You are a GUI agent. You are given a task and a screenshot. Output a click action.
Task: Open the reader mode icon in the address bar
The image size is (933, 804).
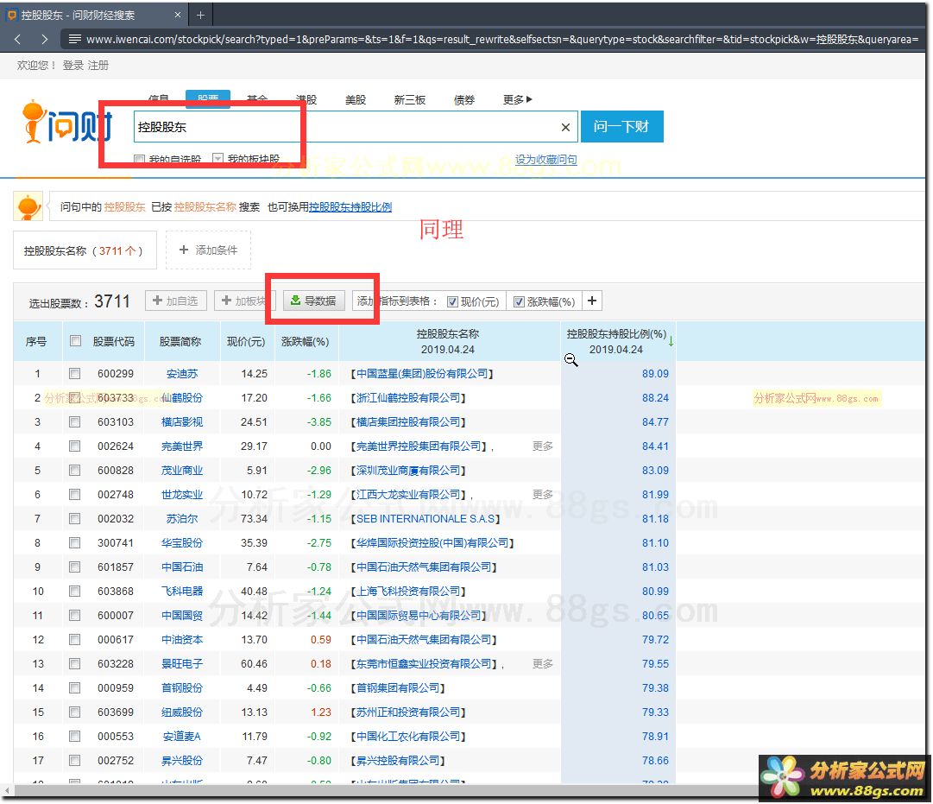tap(74, 40)
